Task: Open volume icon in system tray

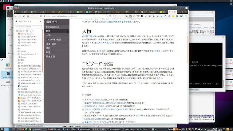Action: click(202, 130)
